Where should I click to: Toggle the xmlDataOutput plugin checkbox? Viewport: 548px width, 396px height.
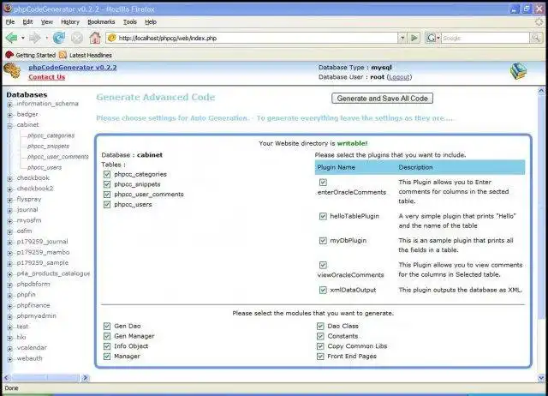(x=323, y=290)
